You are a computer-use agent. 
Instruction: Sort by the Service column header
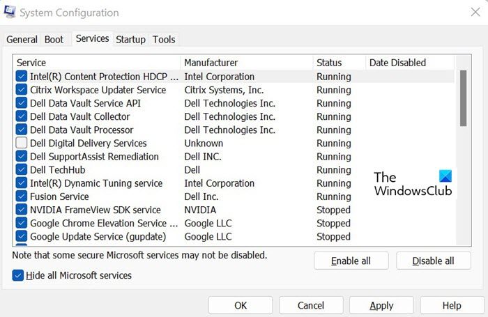97,63
